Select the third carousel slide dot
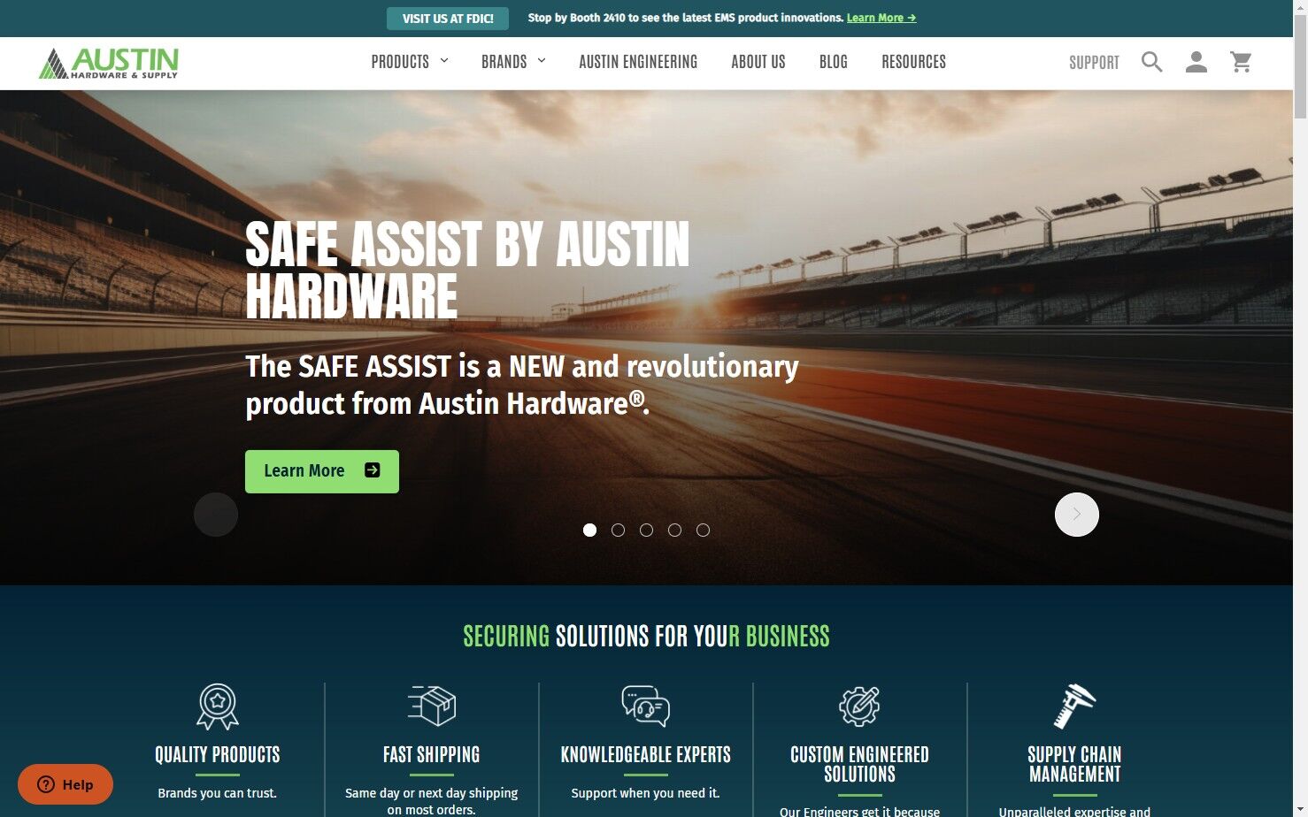 tap(647, 531)
